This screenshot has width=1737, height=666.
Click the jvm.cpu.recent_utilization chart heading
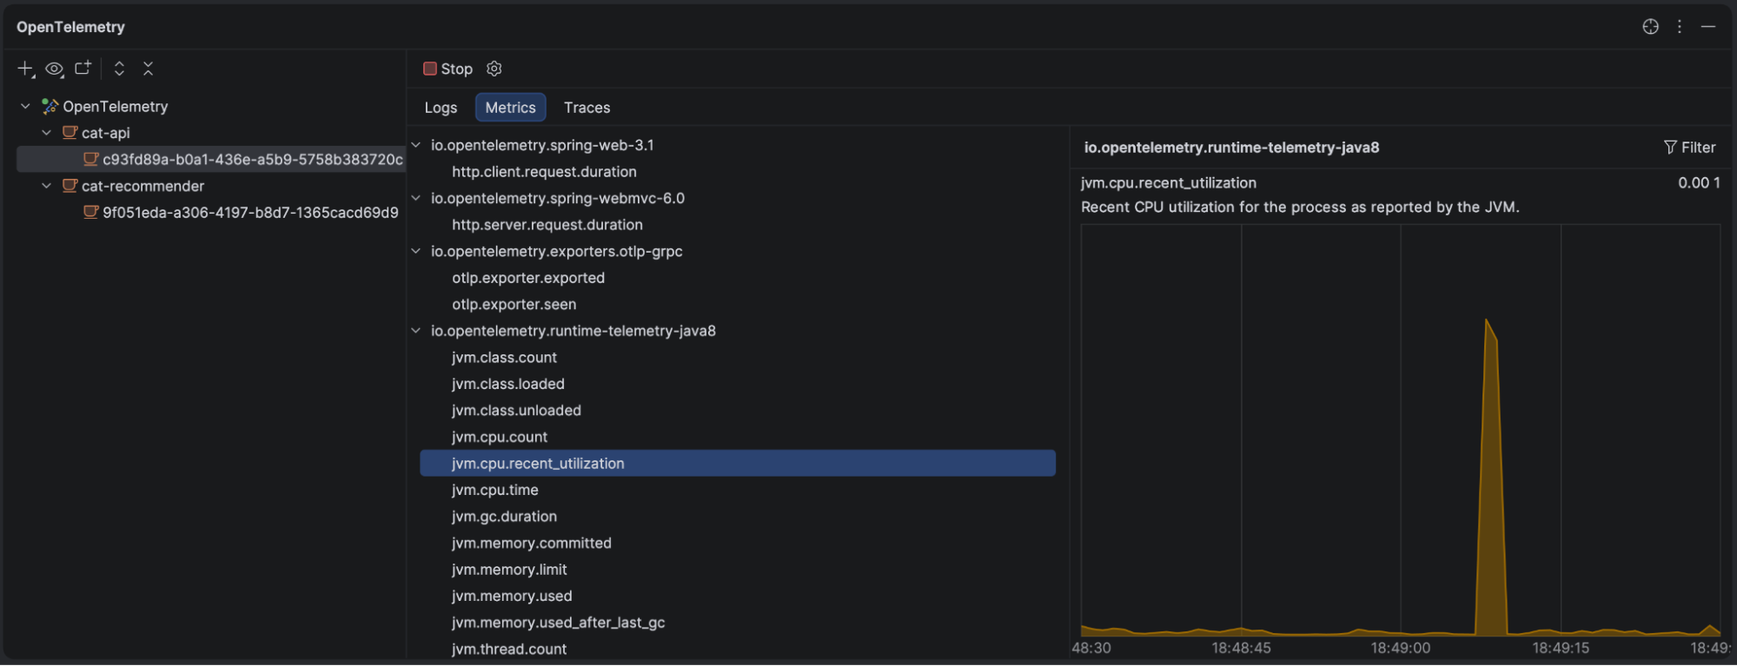(1169, 183)
